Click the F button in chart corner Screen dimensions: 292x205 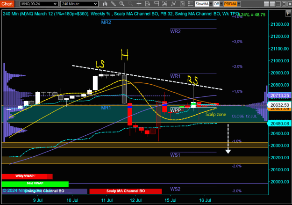[x=288, y=14]
